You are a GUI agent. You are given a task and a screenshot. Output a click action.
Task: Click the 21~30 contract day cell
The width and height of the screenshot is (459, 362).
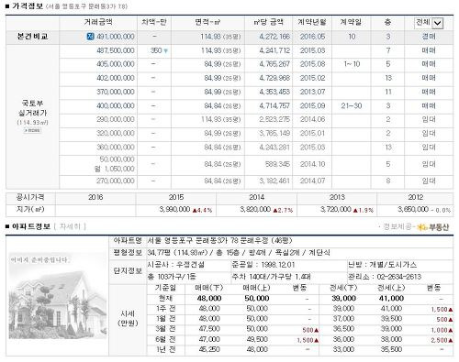(x=352, y=106)
